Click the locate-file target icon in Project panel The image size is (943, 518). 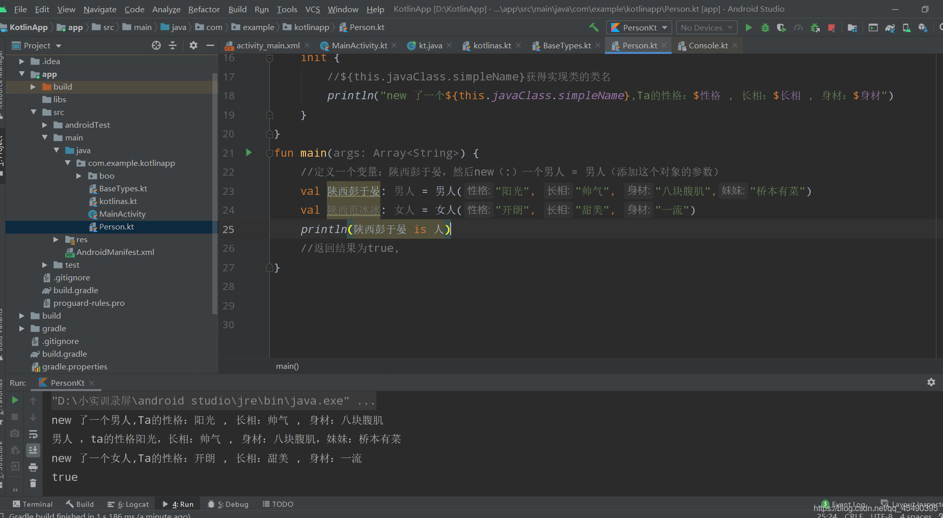pyautogui.click(x=156, y=45)
